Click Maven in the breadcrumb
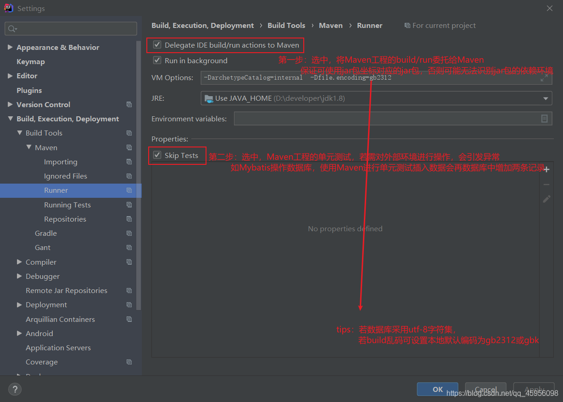The width and height of the screenshot is (563, 402). pos(331,26)
